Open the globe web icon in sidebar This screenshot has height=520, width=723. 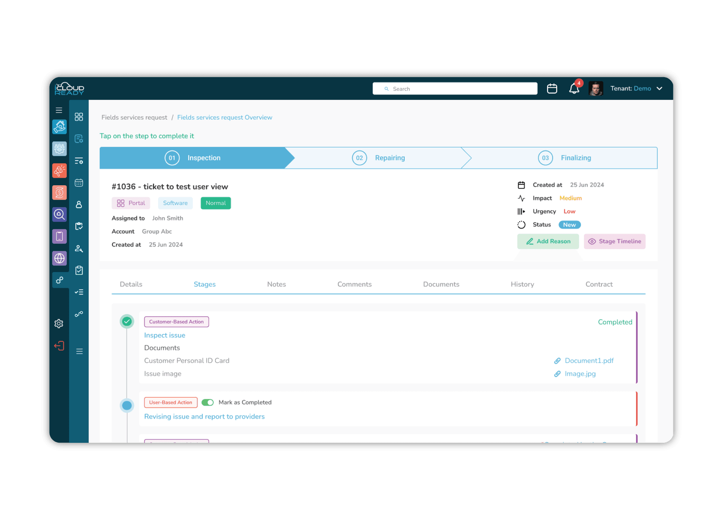(59, 258)
